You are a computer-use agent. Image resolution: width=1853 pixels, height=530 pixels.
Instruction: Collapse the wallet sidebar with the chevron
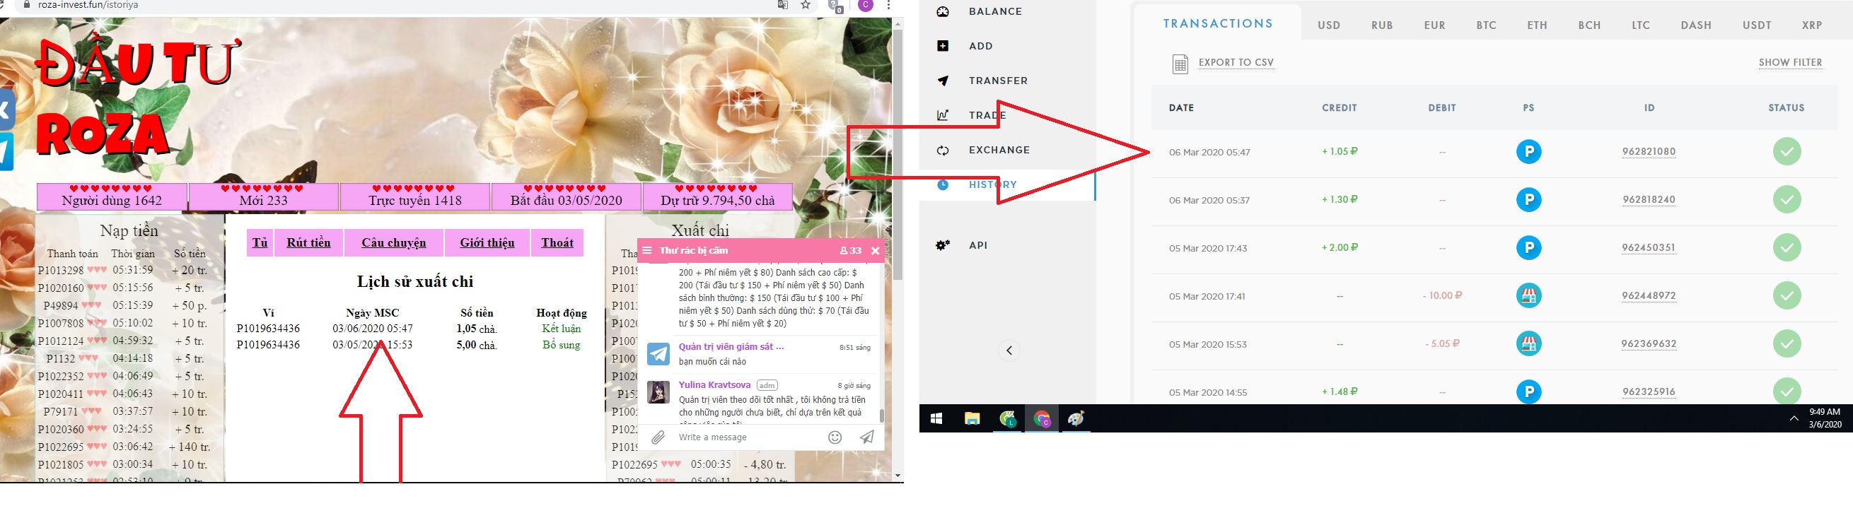click(x=1009, y=351)
